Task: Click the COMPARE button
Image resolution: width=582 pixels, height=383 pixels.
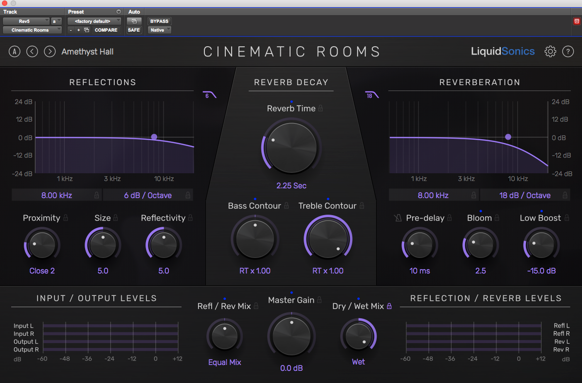Action: coord(106,30)
